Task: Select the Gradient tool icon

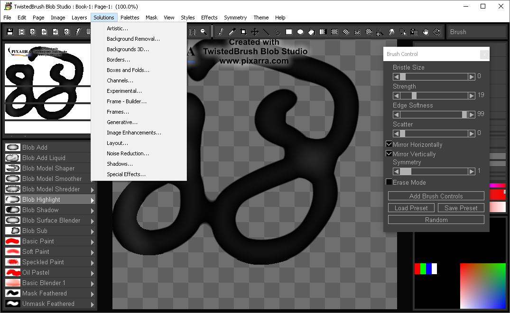Action: [x=323, y=32]
